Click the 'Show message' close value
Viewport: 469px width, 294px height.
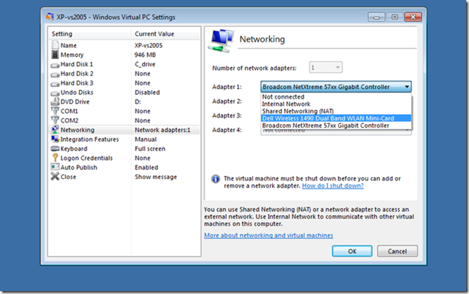[156, 177]
